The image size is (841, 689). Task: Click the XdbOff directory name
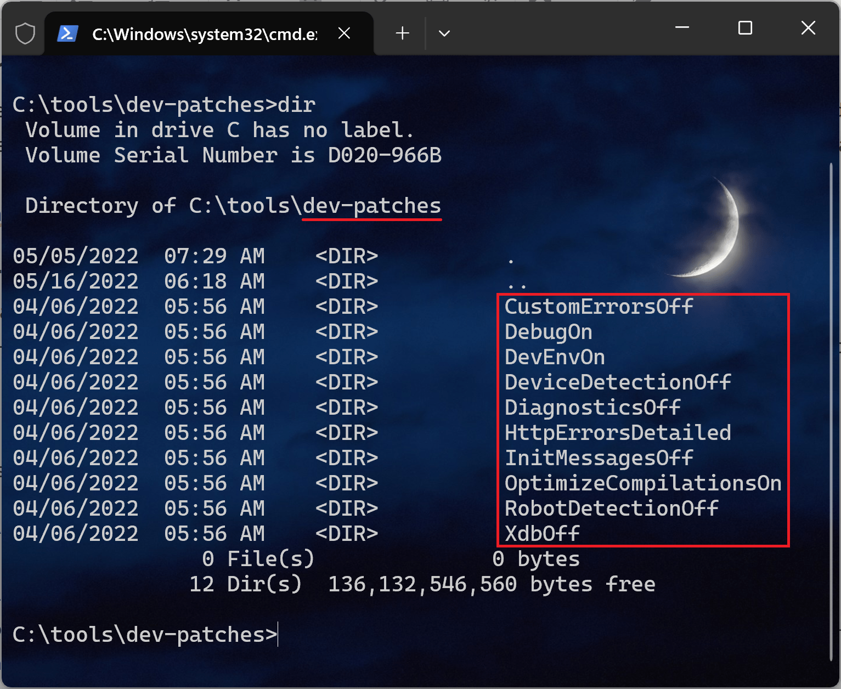542,534
